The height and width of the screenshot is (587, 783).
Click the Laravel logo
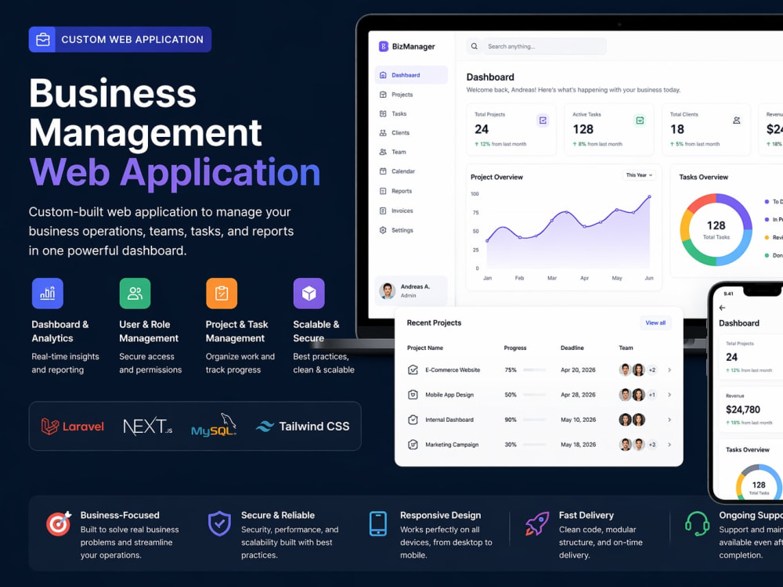[72, 427]
